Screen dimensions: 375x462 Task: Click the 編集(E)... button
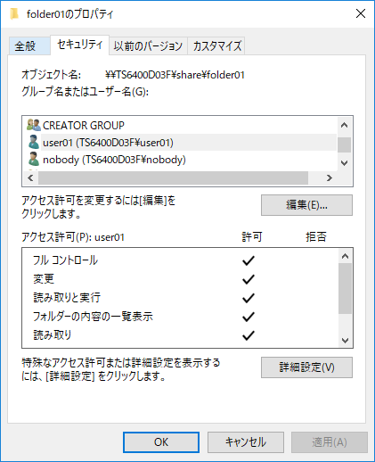tap(306, 205)
